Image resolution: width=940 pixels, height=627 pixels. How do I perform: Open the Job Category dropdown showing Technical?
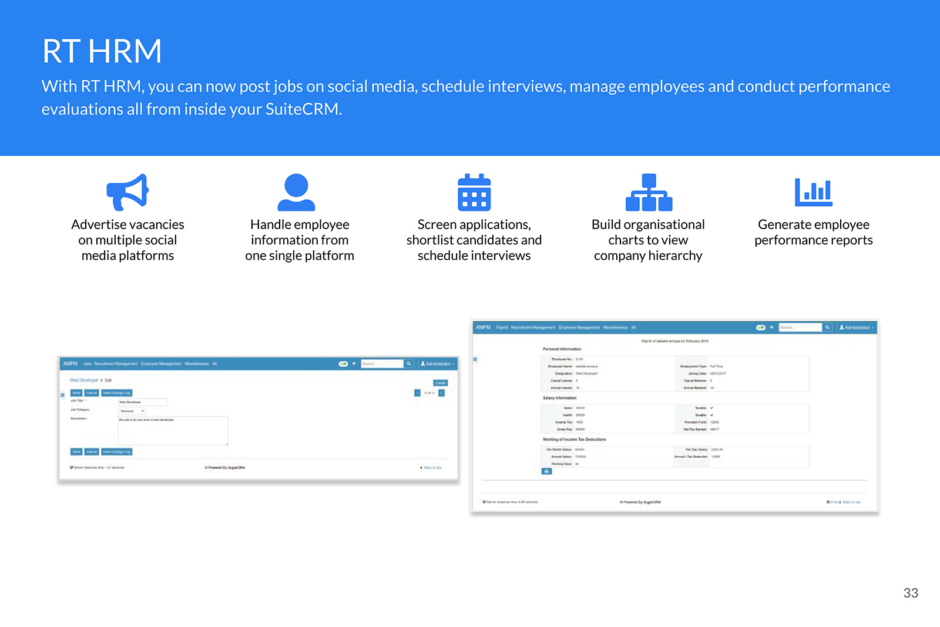[132, 411]
